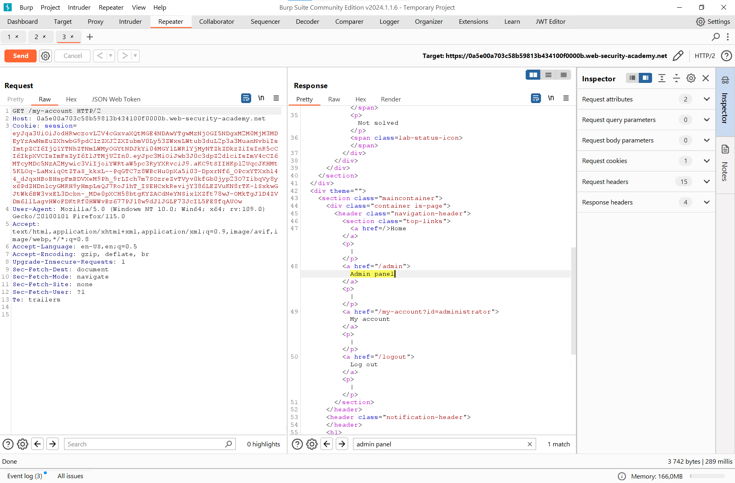Image resolution: width=735 pixels, height=483 pixels.
Task: Open request send options gear
Action: point(45,56)
